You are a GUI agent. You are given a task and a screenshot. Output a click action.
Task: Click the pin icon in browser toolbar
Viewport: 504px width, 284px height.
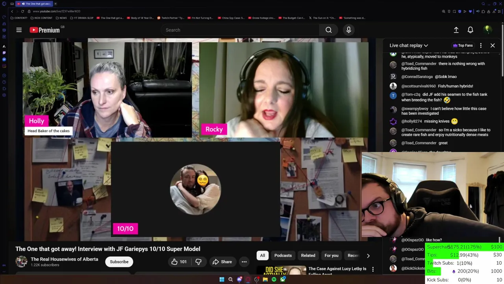click(449, 11)
